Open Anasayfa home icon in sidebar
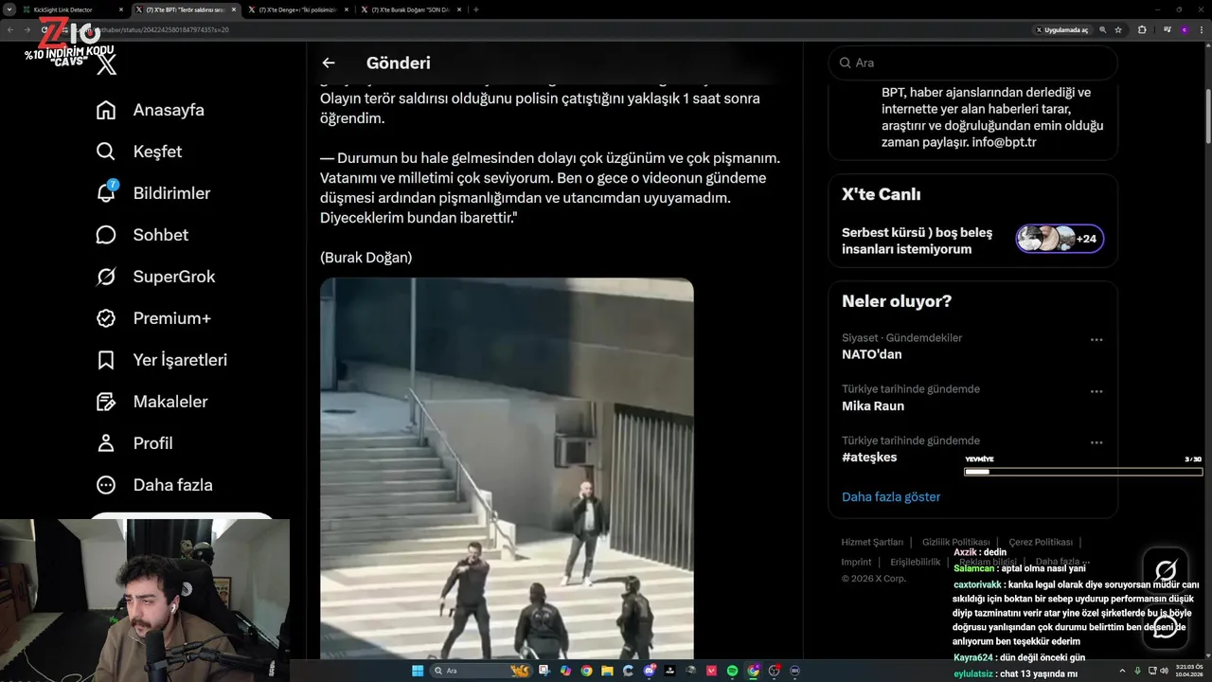 click(x=106, y=110)
